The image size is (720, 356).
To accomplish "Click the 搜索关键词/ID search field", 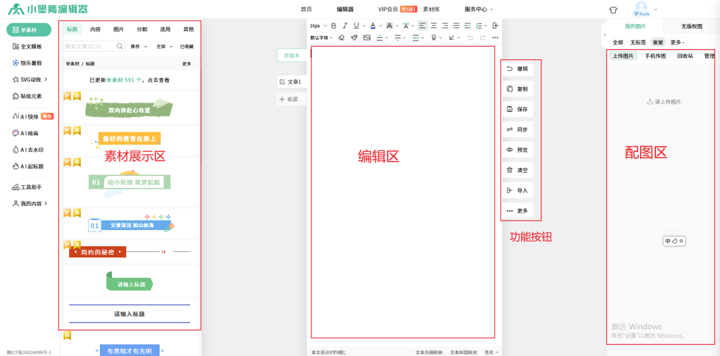I will 88,47.
